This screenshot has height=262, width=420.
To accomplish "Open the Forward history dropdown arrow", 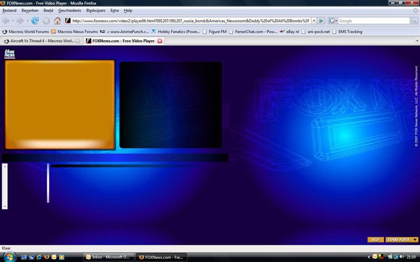I will 27,21.
